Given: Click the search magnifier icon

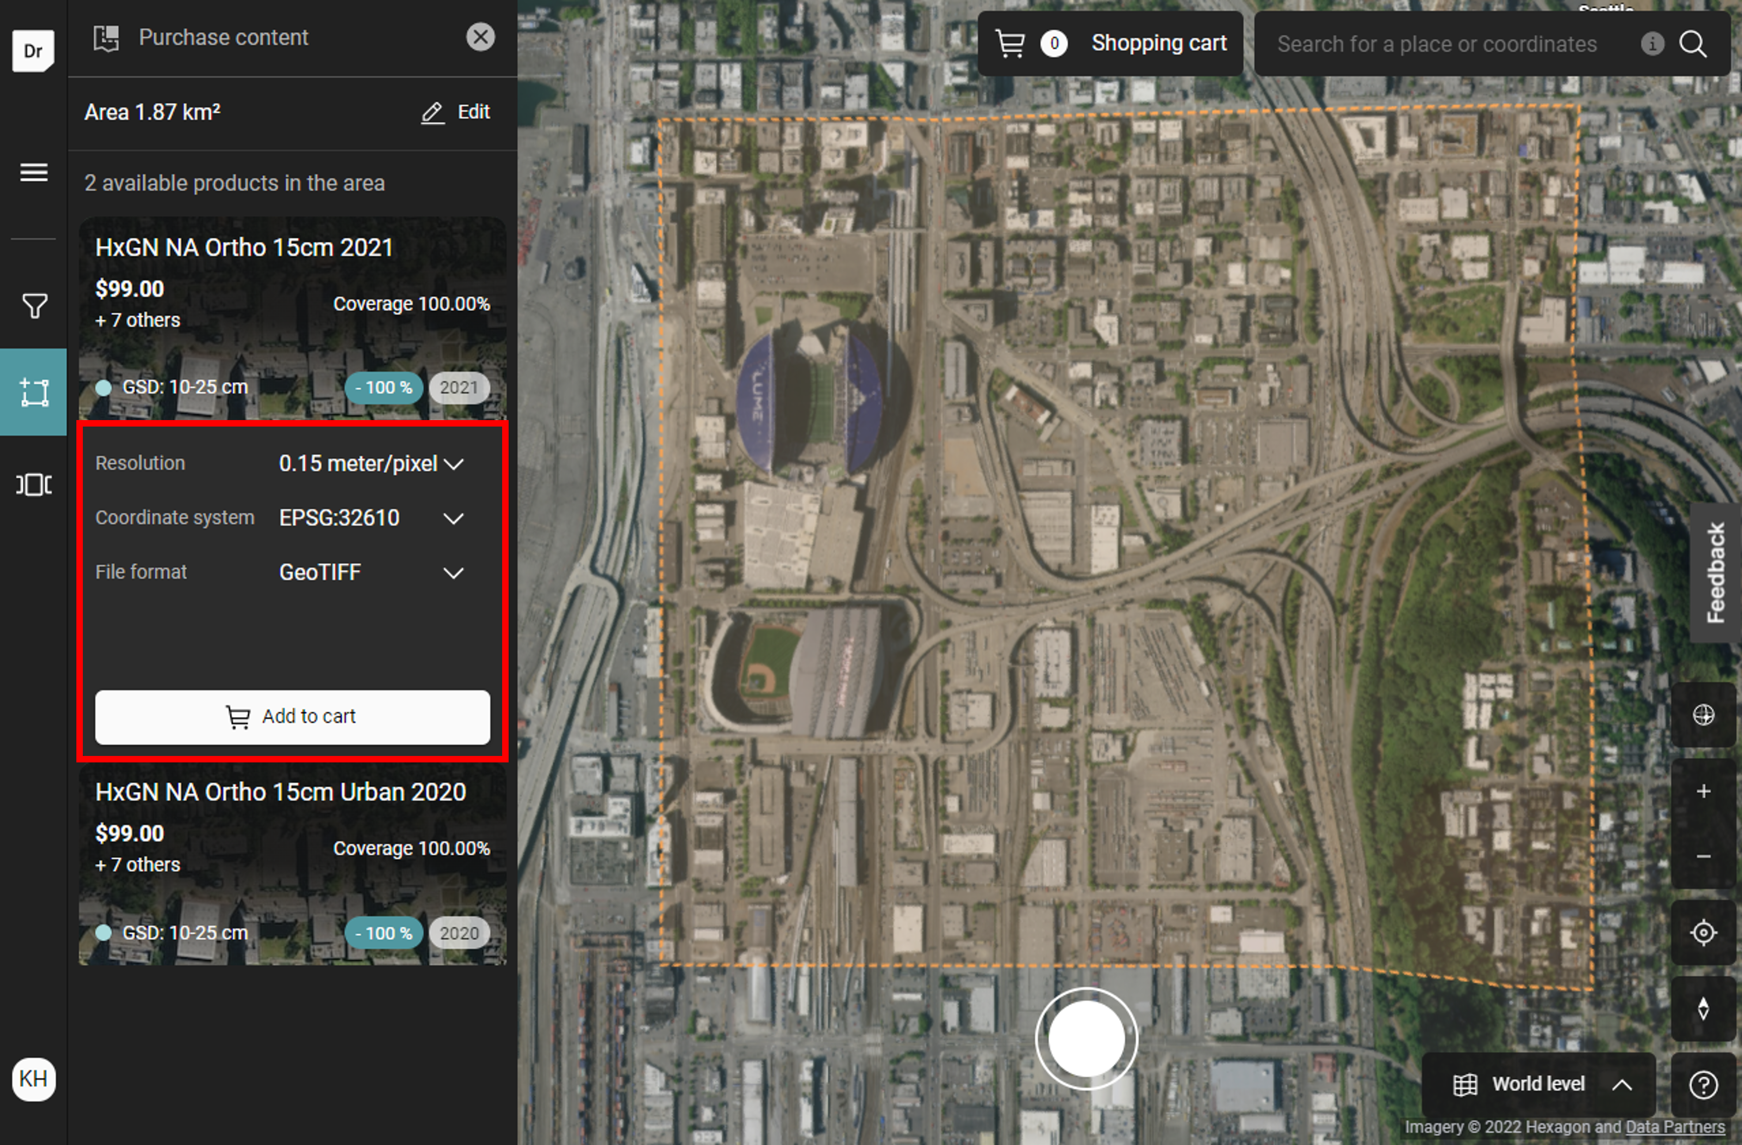Looking at the screenshot, I should point(1693,44).
